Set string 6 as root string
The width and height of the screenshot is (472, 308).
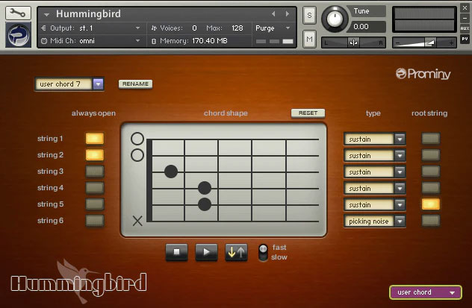pyautogui.click(x=431, y=221)
